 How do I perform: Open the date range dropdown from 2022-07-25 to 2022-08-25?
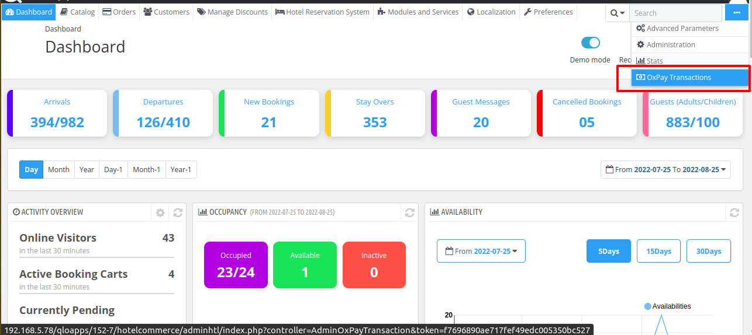(x=665, y=170)
